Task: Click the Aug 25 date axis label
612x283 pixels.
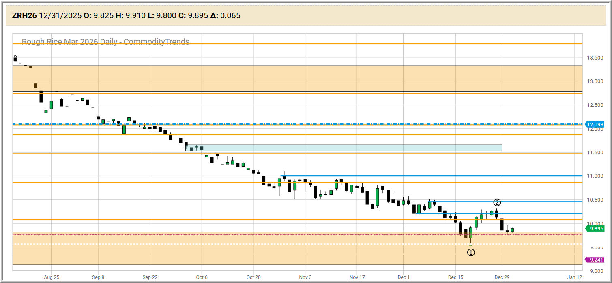Action: pyautogui.click(x=52, y=277)
